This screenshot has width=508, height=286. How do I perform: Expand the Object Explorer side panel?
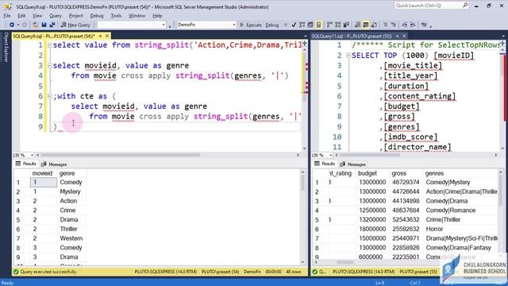(6, 47)
